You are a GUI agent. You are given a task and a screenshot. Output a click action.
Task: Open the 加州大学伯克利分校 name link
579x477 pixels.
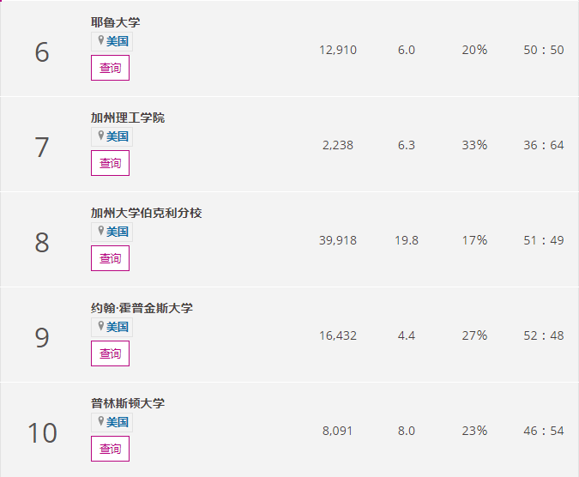(x=146, y=213)
